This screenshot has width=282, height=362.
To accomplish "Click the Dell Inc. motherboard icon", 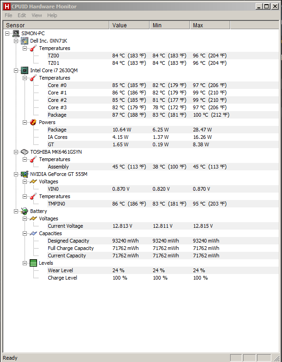I will pos(25,41).
